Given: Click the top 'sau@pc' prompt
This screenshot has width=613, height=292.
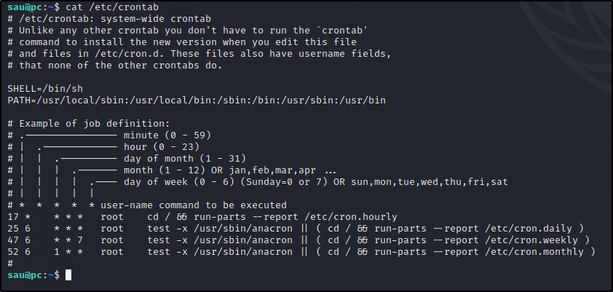Looking at the screenshot, I should point(25,7).
